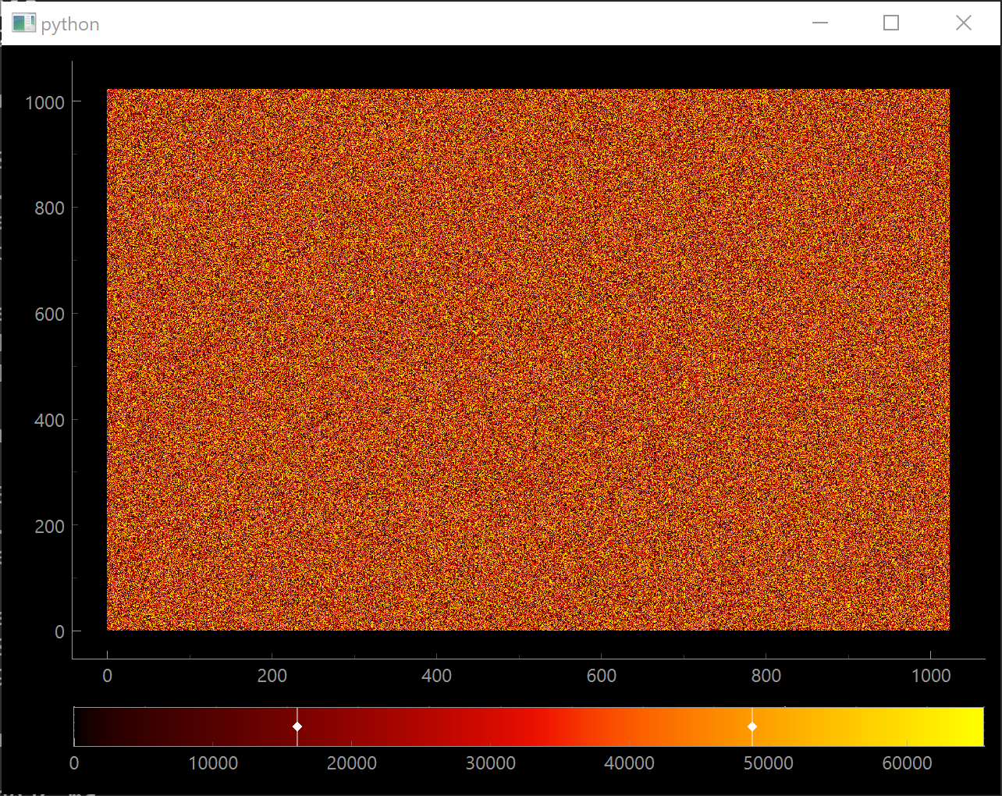Viewport: 1002px width, 796px height.
Task: Click the center of the noise image
Action: pos(528,359)
